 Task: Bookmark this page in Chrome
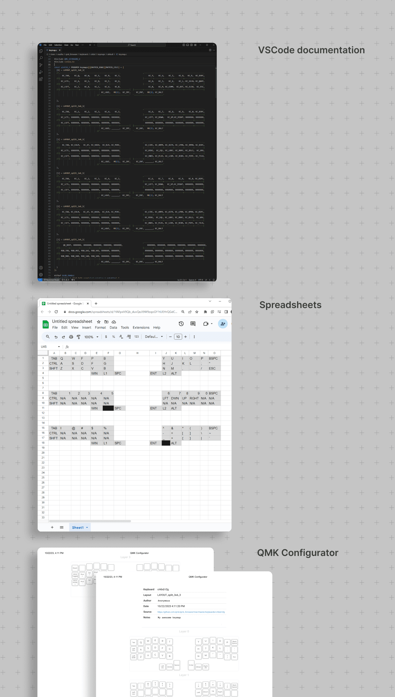(x=197, y=312)
